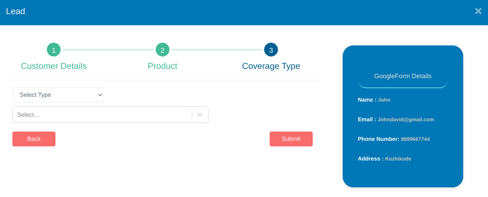Click the small arrow on Select Type

pyautogui.click(x=100, y=95)
